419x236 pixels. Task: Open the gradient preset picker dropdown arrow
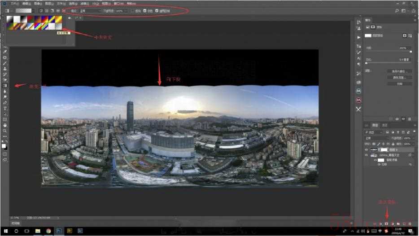(x=33, y=11)
